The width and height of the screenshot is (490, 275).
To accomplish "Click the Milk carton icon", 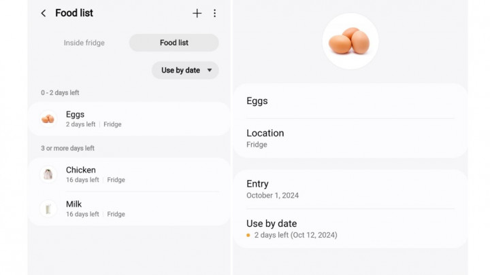I will click(x=48, y=208).
